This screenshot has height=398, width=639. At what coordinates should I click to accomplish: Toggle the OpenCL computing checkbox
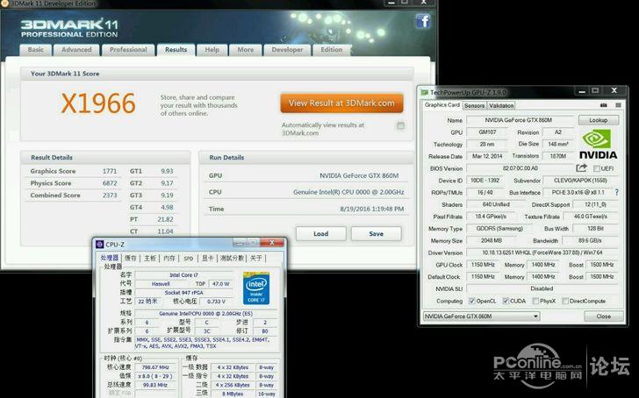click(x=472, y=302)
